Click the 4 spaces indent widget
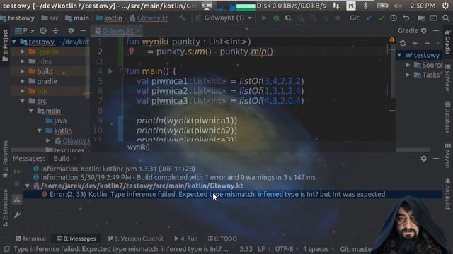The width and height of the screenshot is (453, 254). [x=318, y=249]
